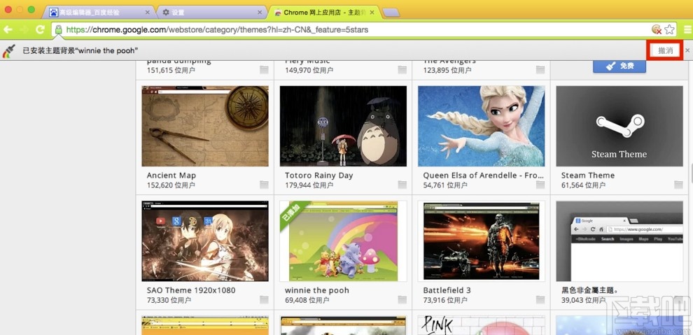This screenshot has height=335, width=693.
Task: Reload the page
Action: coord(40,29)
